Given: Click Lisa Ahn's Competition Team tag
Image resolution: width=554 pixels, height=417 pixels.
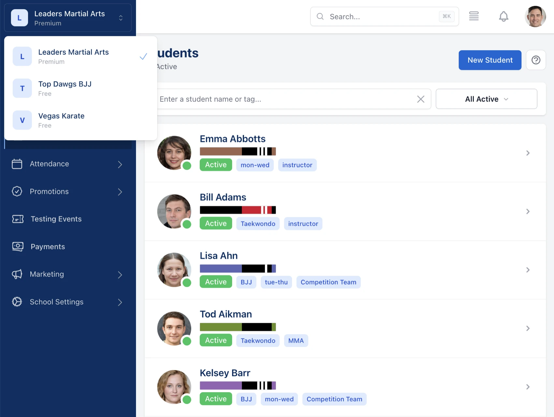Looking at the screenshot, I should tap(328, 282).
